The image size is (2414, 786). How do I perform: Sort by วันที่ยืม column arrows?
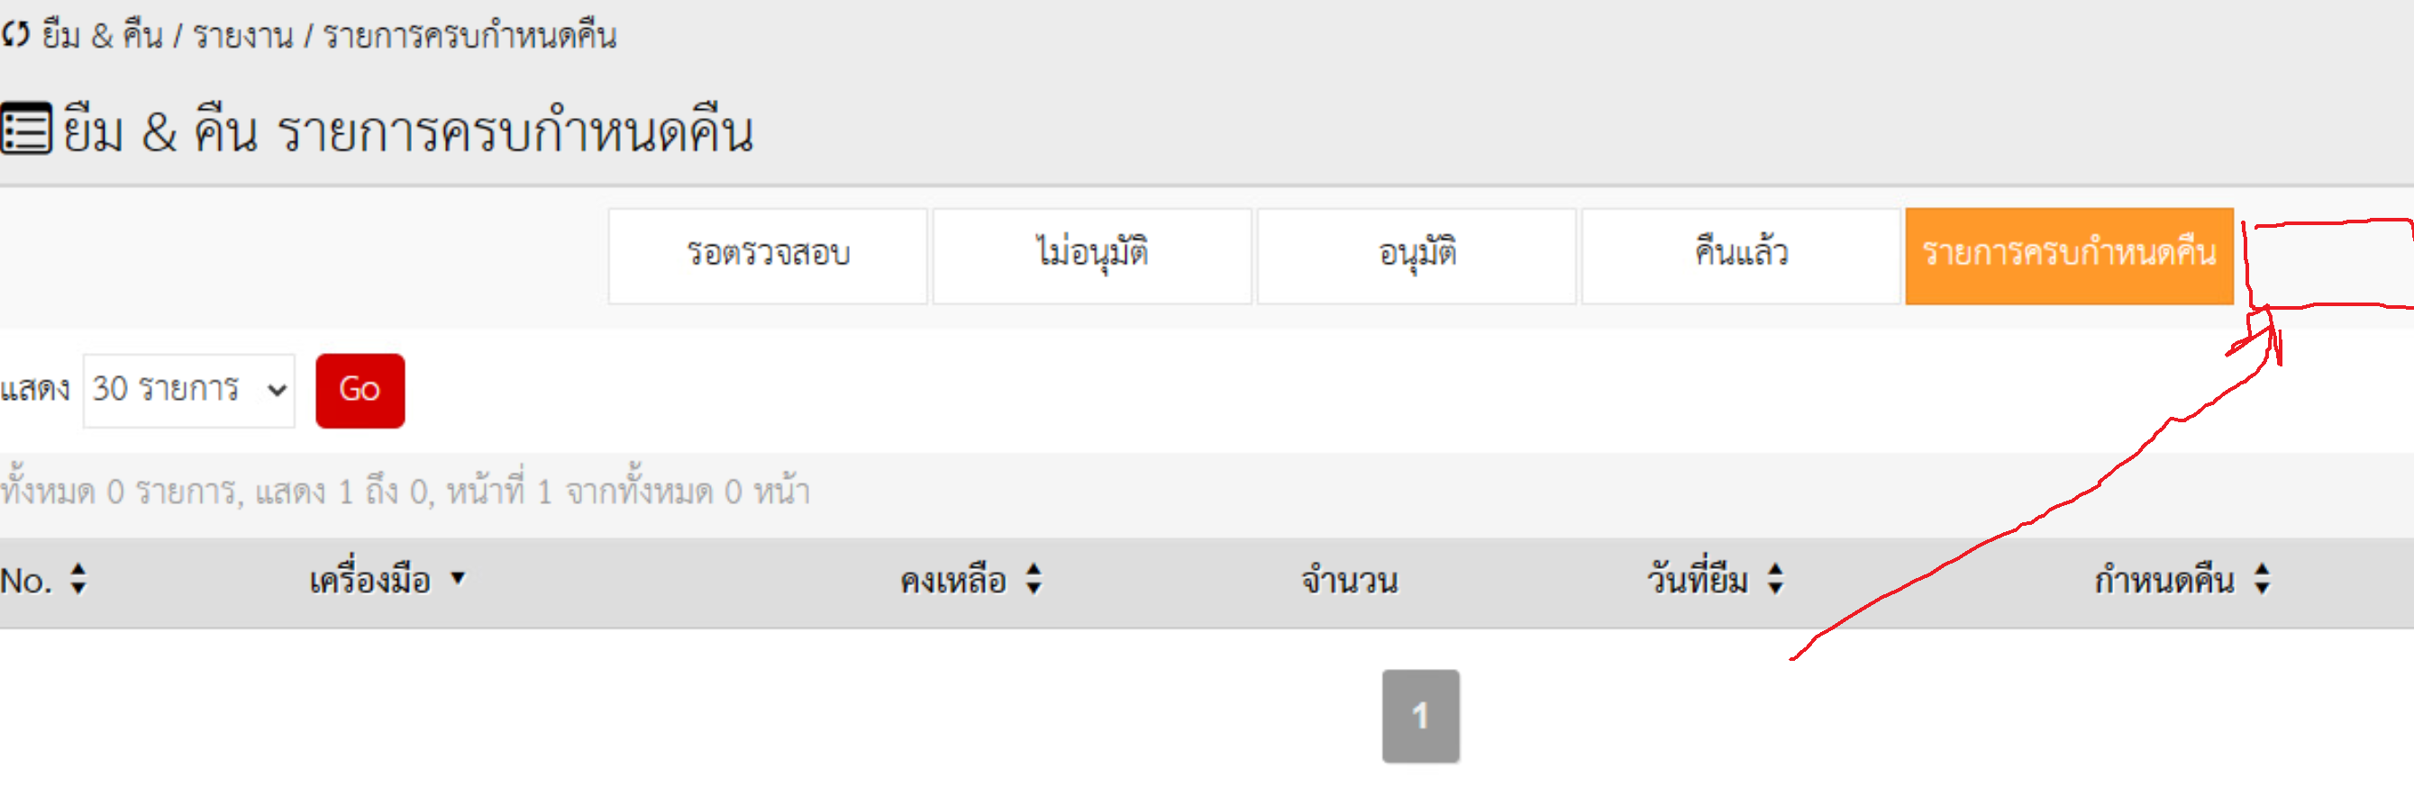[x=1775, y=579]
